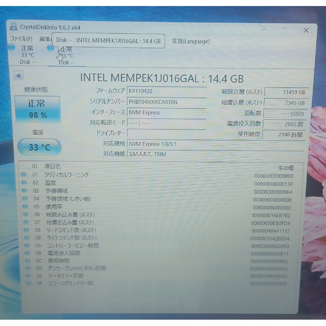Viewport: 326px width, 326px height.
Task: Click the CrystalDiskInfo title bar icon
Action: click(14, 26)
